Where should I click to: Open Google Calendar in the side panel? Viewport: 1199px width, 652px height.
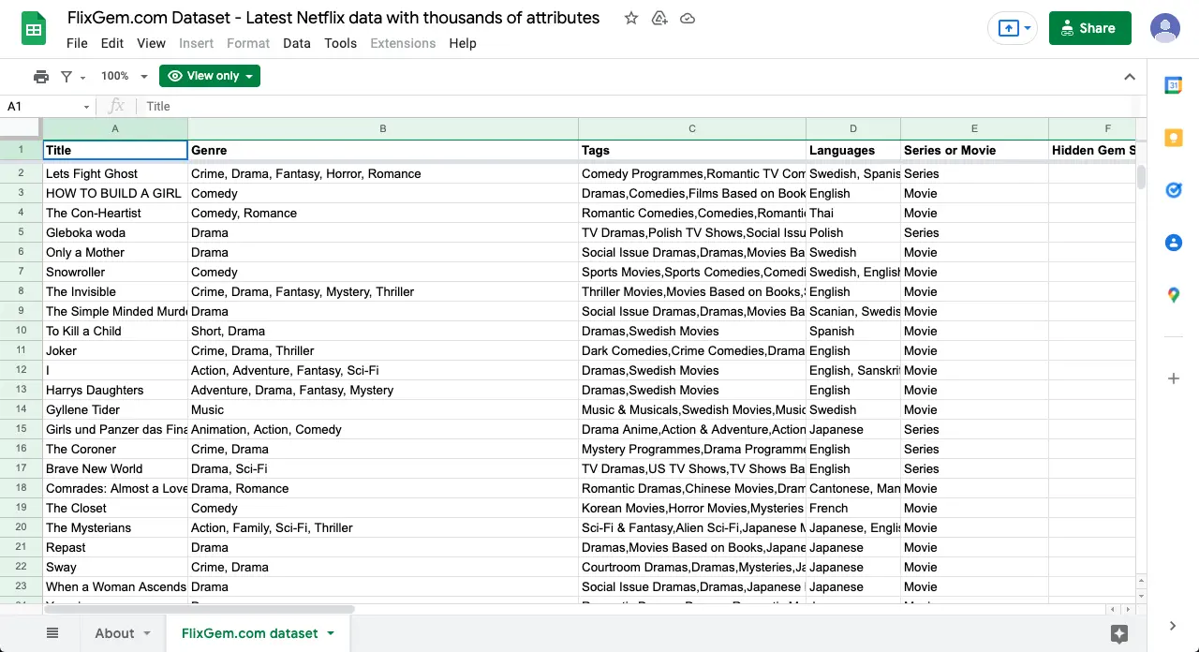tap(1173, 85)
